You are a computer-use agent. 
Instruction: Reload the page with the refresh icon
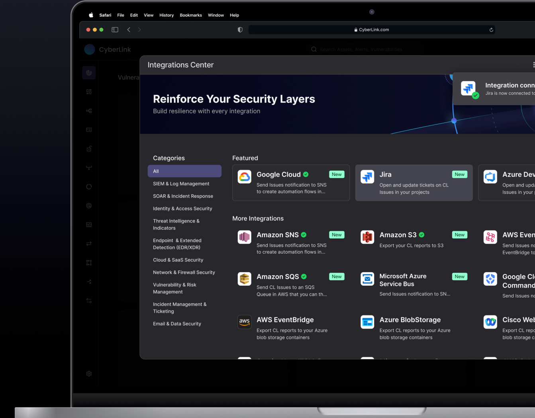tap(491, 30)
